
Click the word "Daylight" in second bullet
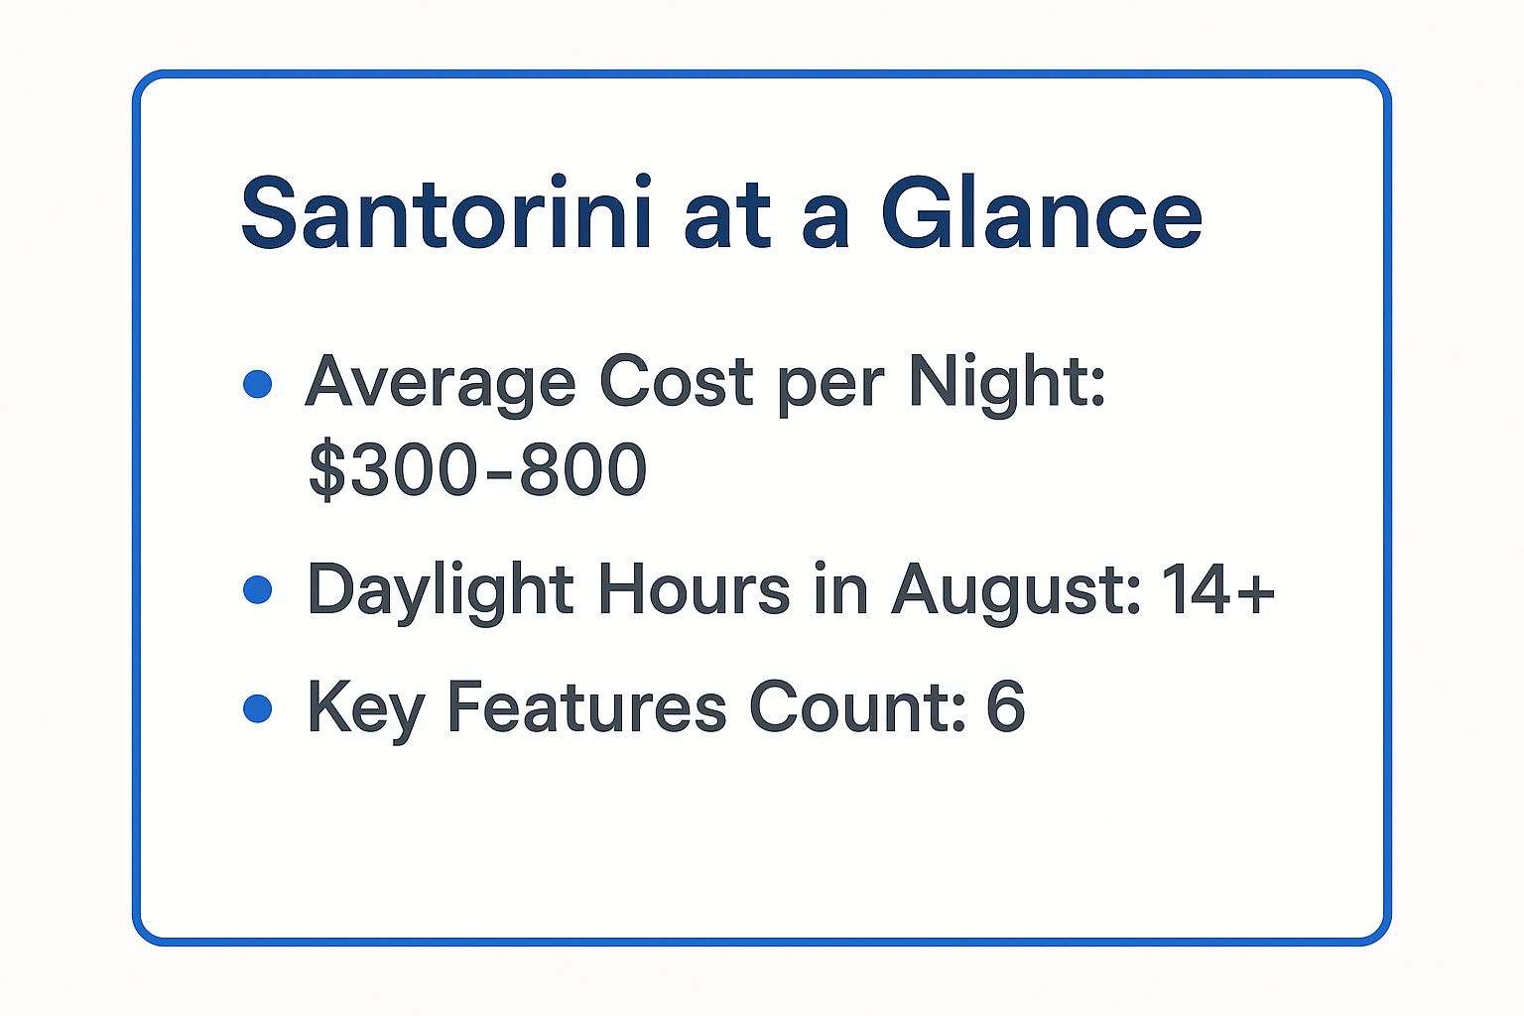[441, 591]
